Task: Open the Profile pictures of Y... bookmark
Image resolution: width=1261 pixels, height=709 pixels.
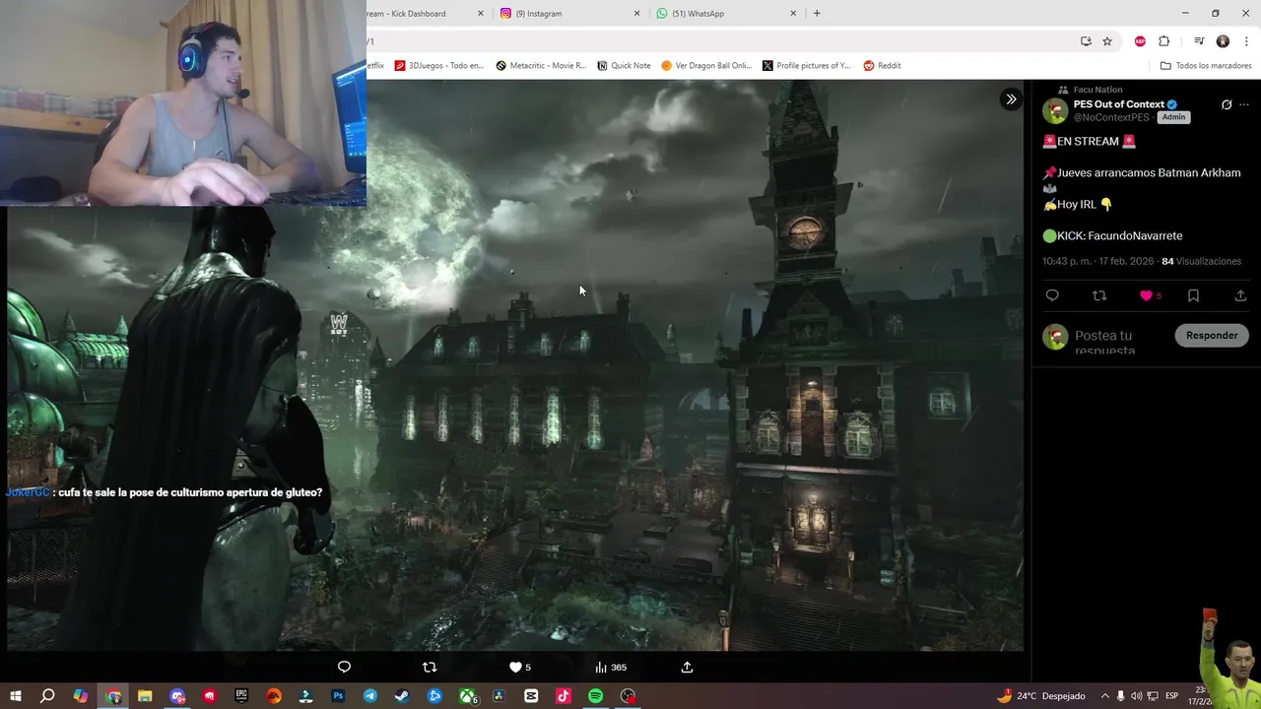Action: click(x=806, y=66)
